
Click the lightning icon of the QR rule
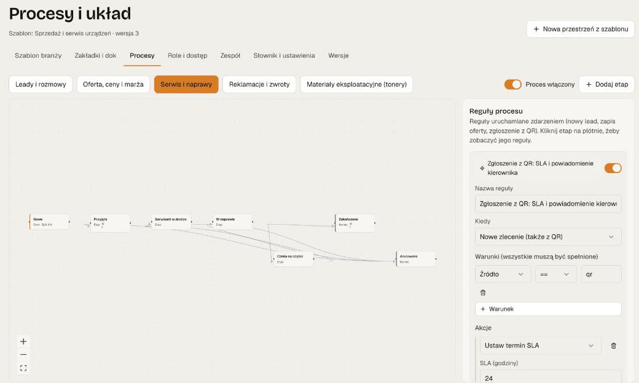482,168
